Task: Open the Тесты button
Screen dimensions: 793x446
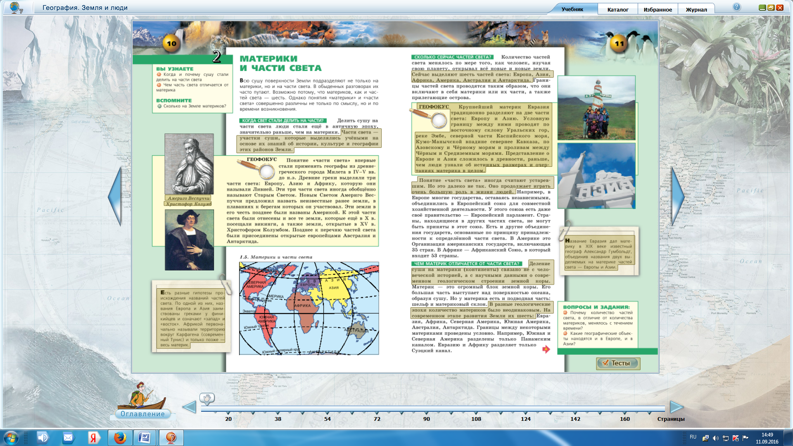Action: tap(618, 363)
